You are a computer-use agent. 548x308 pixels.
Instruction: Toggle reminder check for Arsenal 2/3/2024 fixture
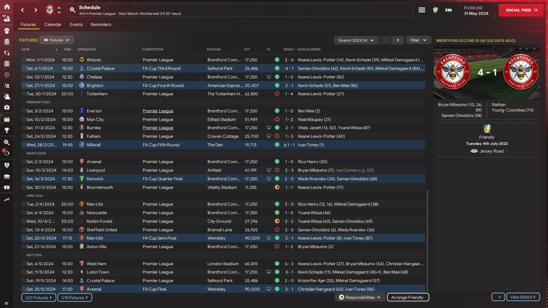click(x=24, y=162)
